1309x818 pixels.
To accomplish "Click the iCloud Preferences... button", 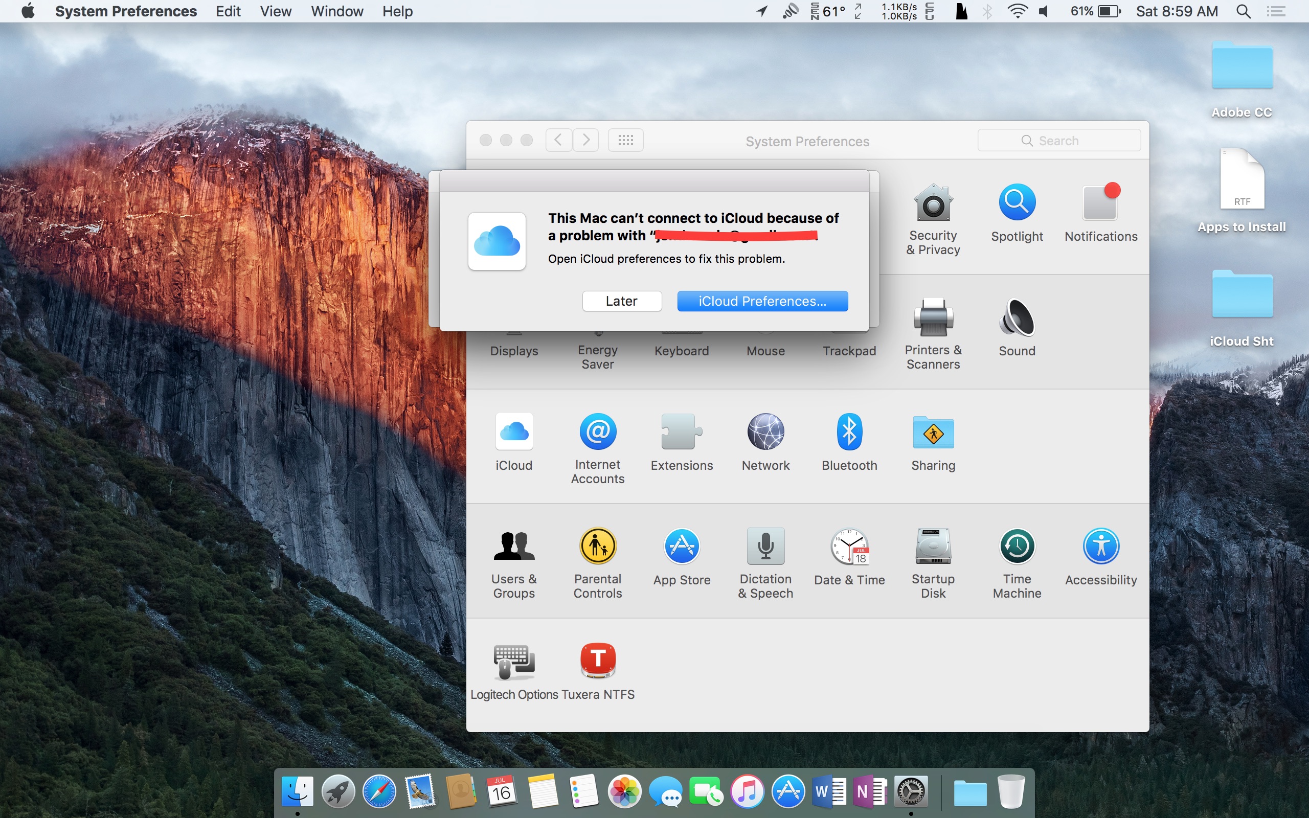I will click(762, 301).
